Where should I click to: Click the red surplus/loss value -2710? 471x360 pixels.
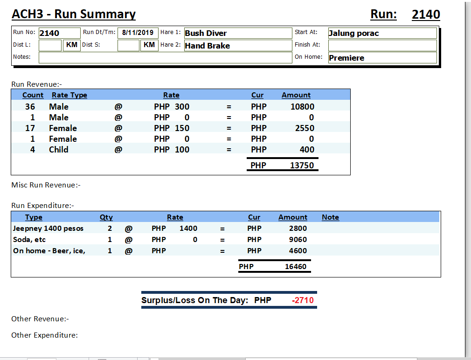(303, 300)
